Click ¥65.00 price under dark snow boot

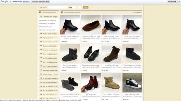click(x=126, y=70)
